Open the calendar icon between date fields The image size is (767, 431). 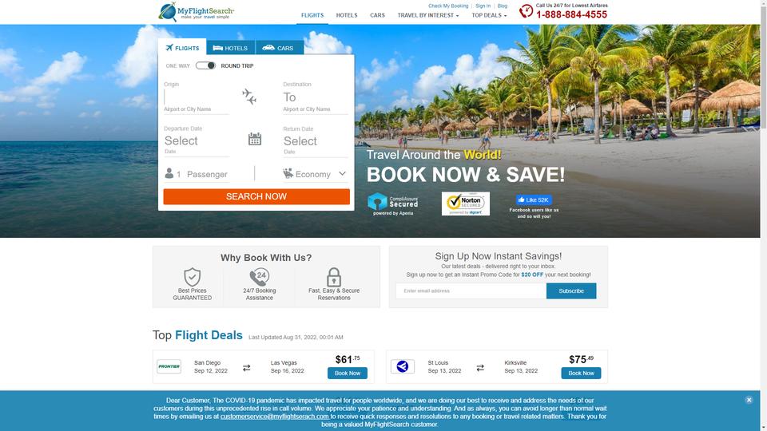[x=255, y=139]
